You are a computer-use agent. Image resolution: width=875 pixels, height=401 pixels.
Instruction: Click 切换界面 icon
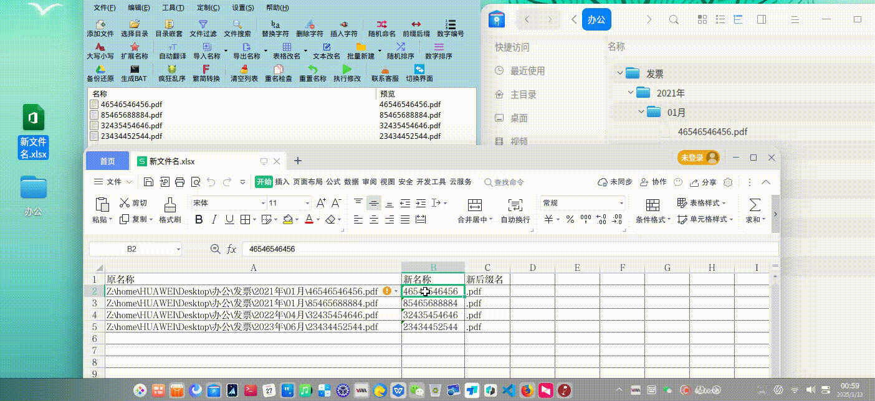click(419, 69)
